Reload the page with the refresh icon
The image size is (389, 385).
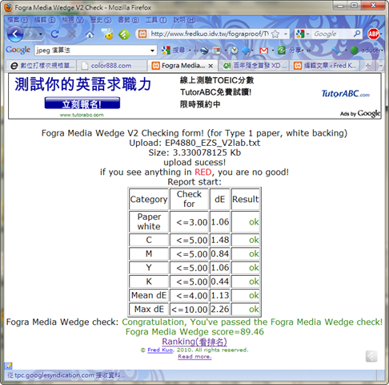point(55,34)
